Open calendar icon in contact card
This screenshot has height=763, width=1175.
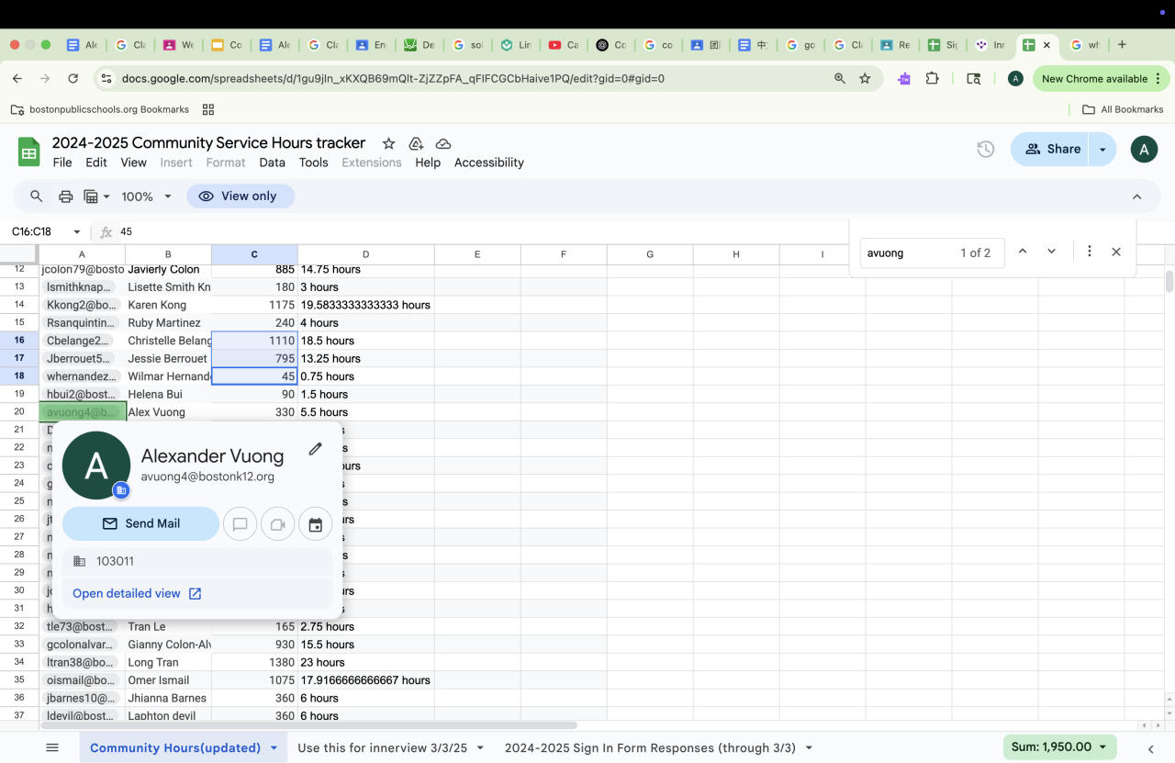(x=315, y=524)
